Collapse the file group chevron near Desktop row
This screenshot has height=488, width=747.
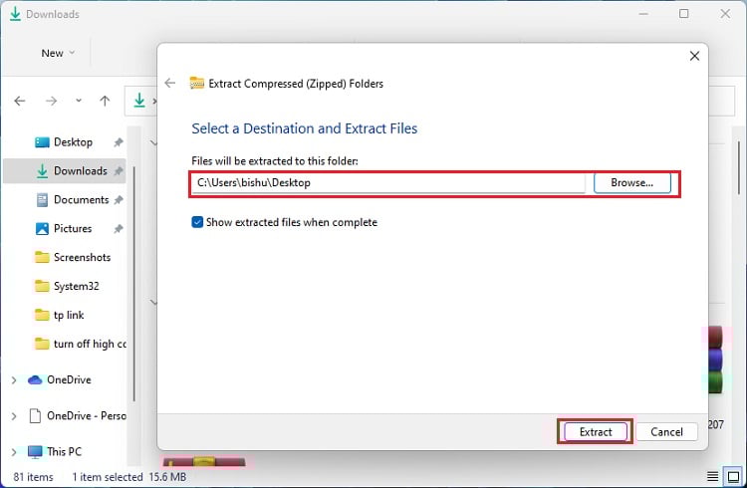click(x=153, y=142)
